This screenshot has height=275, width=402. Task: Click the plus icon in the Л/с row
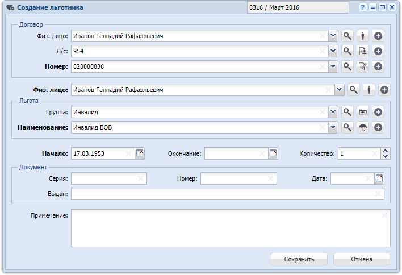pos(378,51)
